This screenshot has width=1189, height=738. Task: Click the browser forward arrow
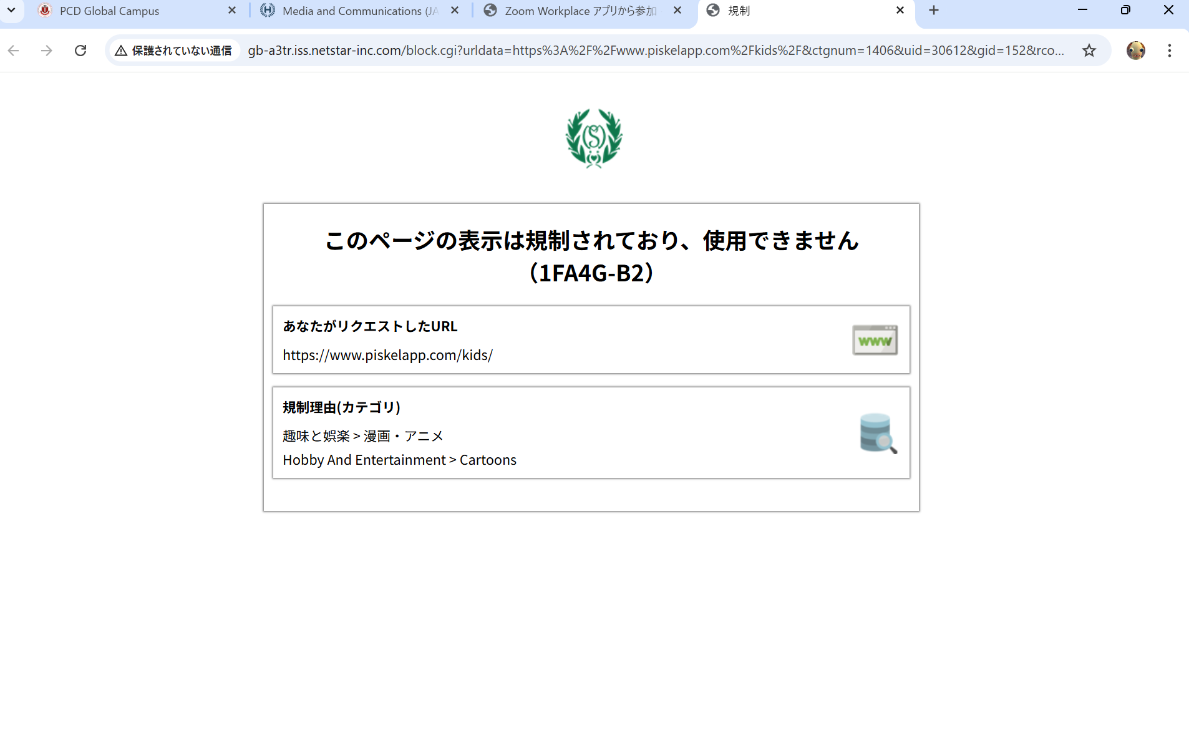click(x=47, y=51)
